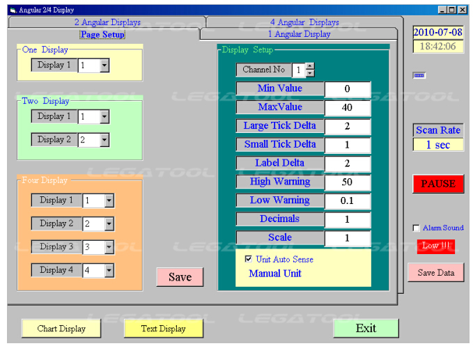This screenshot has width=473, height=346.
Task: Expand the Four Display's Display 2 dropdown
Action: [109, 223]
